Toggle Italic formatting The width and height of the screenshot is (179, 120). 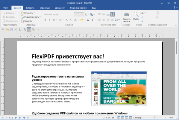(x=49, y=20)
